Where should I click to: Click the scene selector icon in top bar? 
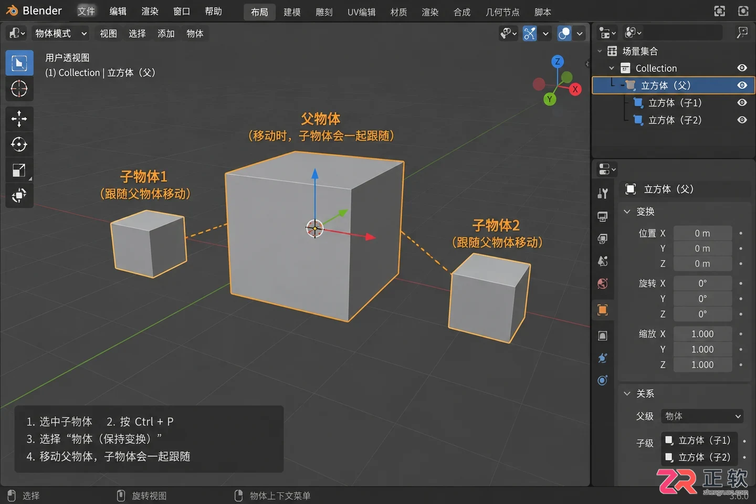[x=720, y=11]
